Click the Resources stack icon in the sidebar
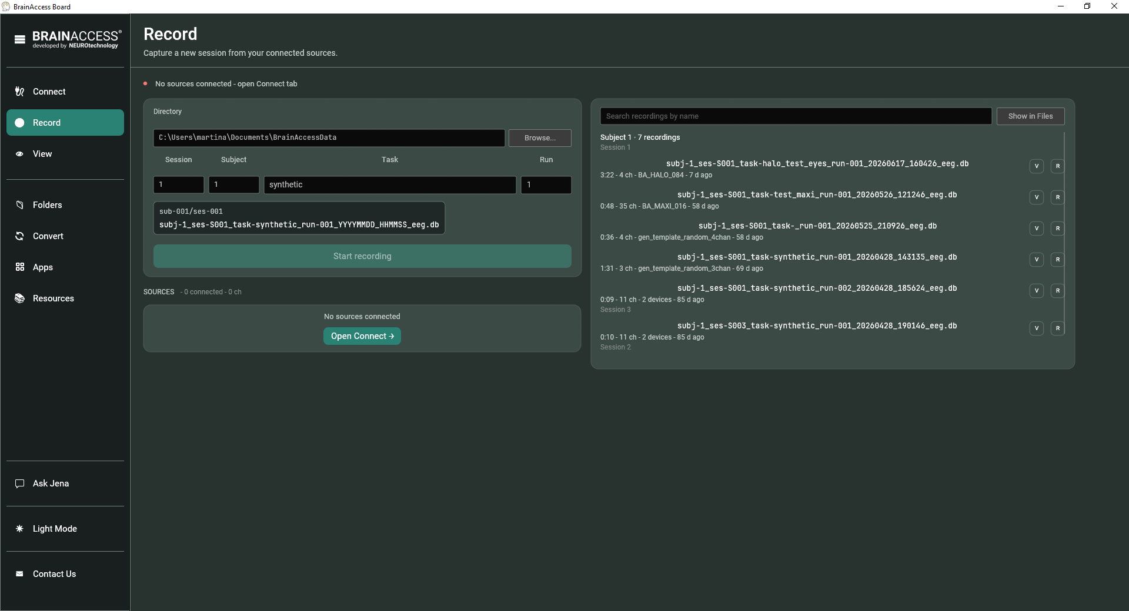This screenshot has width=1129, height=611. [20, 298]
